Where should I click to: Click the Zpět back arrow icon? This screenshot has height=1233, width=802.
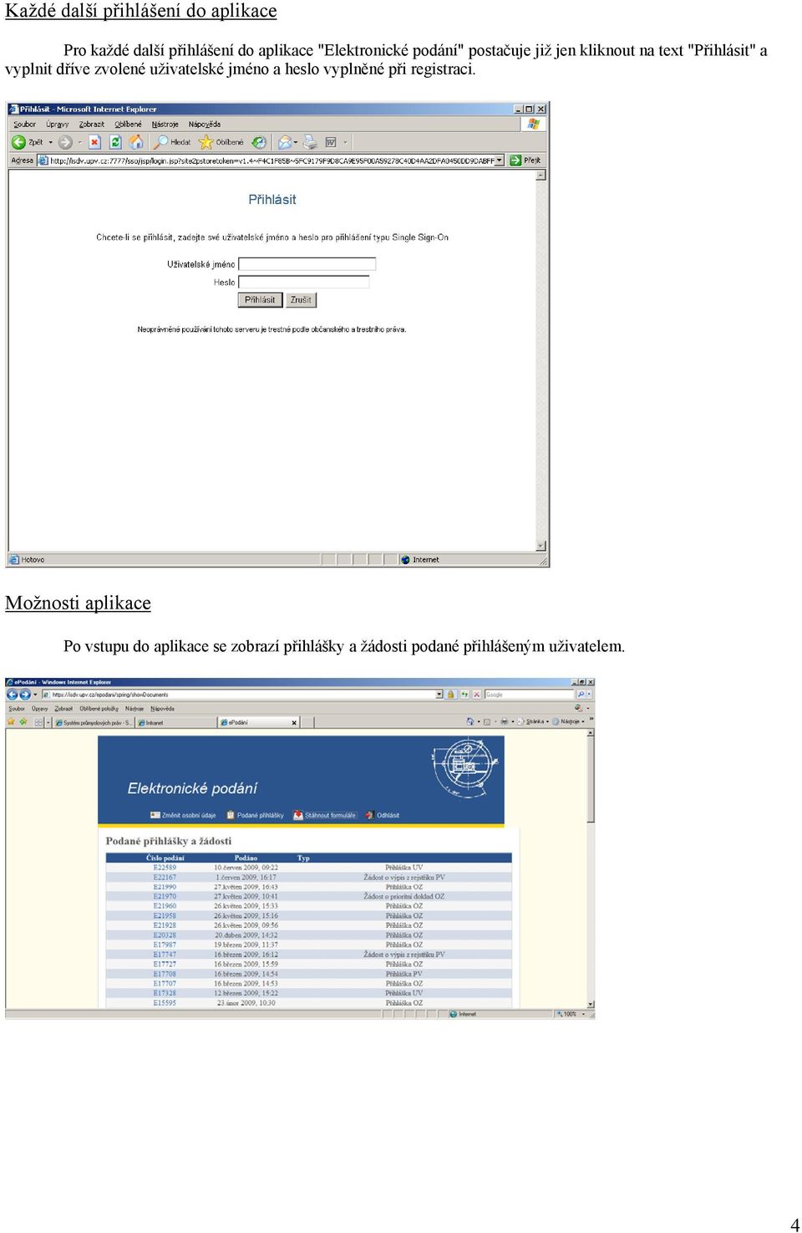(x=18, y=142)
